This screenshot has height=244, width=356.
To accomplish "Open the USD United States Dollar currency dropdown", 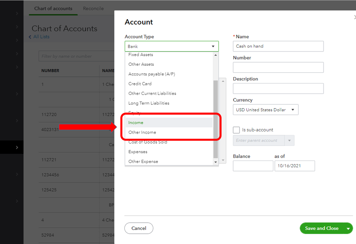I will pos(265,110).
